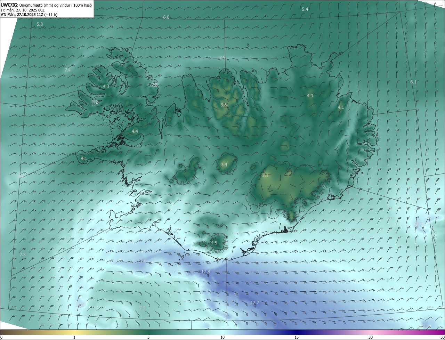Click the 3.1 value label on Vatnajökull
445x340 pixels.
[265, 176]
